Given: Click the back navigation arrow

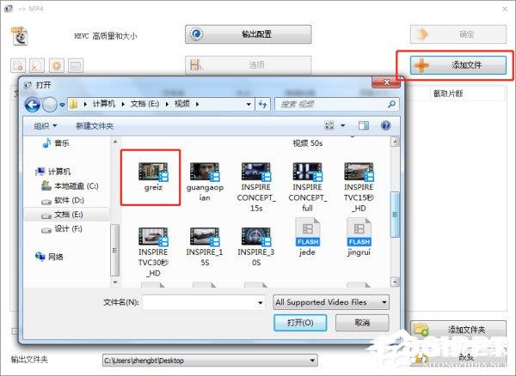Looking at the screenshot, I should point(33,105).
